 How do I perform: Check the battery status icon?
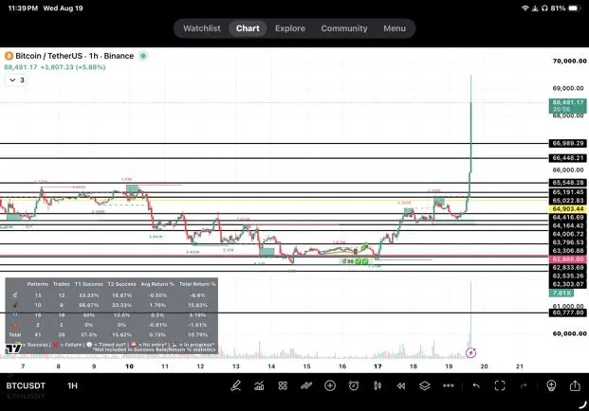pyautogui.click(x=575, y=8)
